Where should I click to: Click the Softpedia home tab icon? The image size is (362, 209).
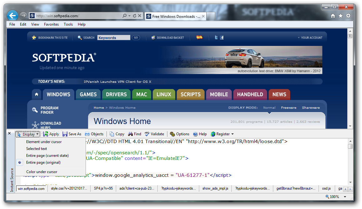point(37,94)
